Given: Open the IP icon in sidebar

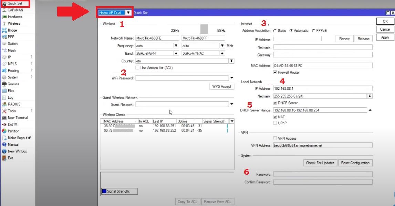Looking at the screenshot, I should point(4,57).
